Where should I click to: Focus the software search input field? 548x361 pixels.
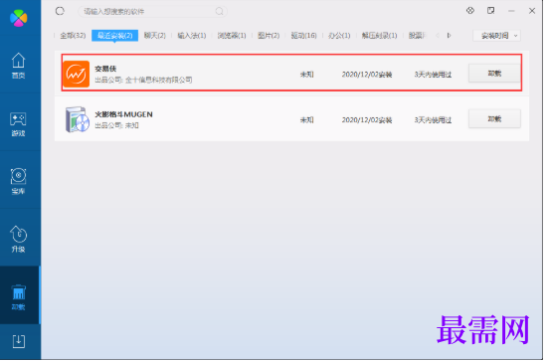coord(153,12)
